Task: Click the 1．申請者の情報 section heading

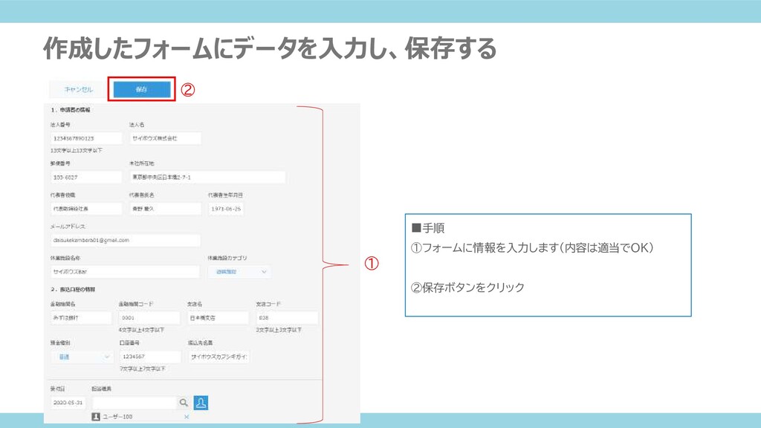Action: [71, 110]
